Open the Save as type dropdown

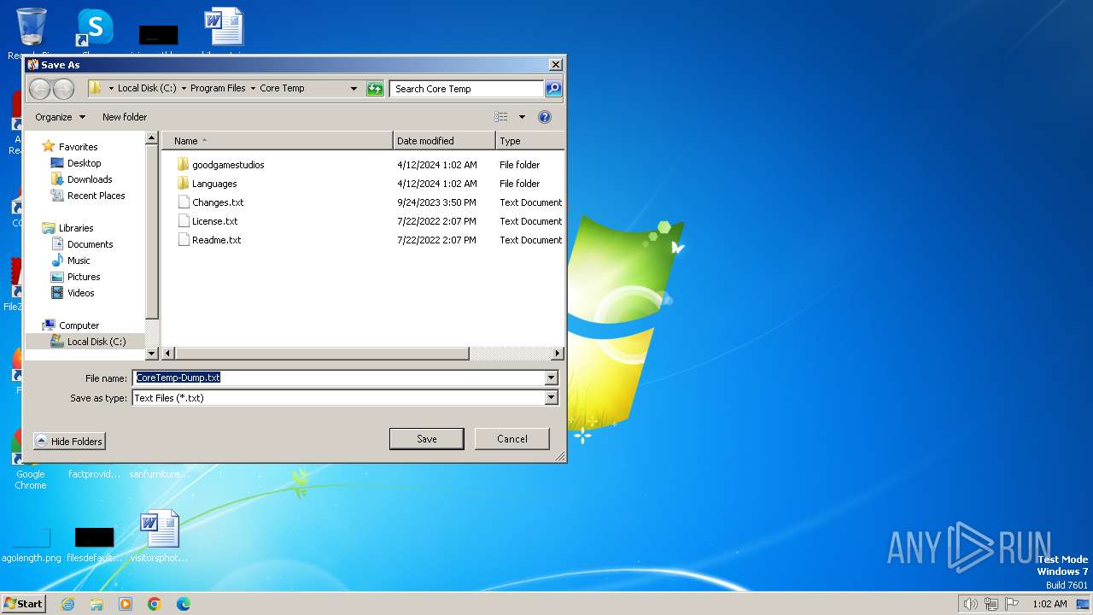click(551, 398)
